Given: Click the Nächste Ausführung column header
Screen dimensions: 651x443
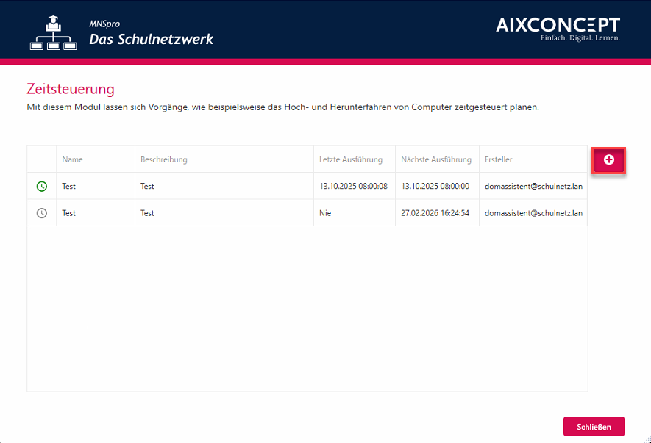Looking at the screenshot, I should pos(435,159).
